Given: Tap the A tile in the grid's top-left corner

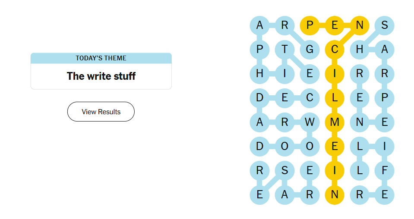Looking at the screenshot, I should (259, 25).
